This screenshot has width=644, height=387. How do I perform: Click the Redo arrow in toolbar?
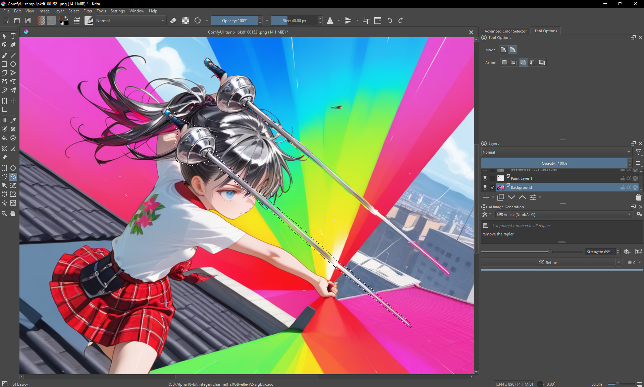coord(400,20)
